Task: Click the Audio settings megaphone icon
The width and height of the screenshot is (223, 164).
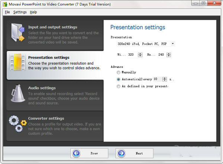Action: [18, 93]
